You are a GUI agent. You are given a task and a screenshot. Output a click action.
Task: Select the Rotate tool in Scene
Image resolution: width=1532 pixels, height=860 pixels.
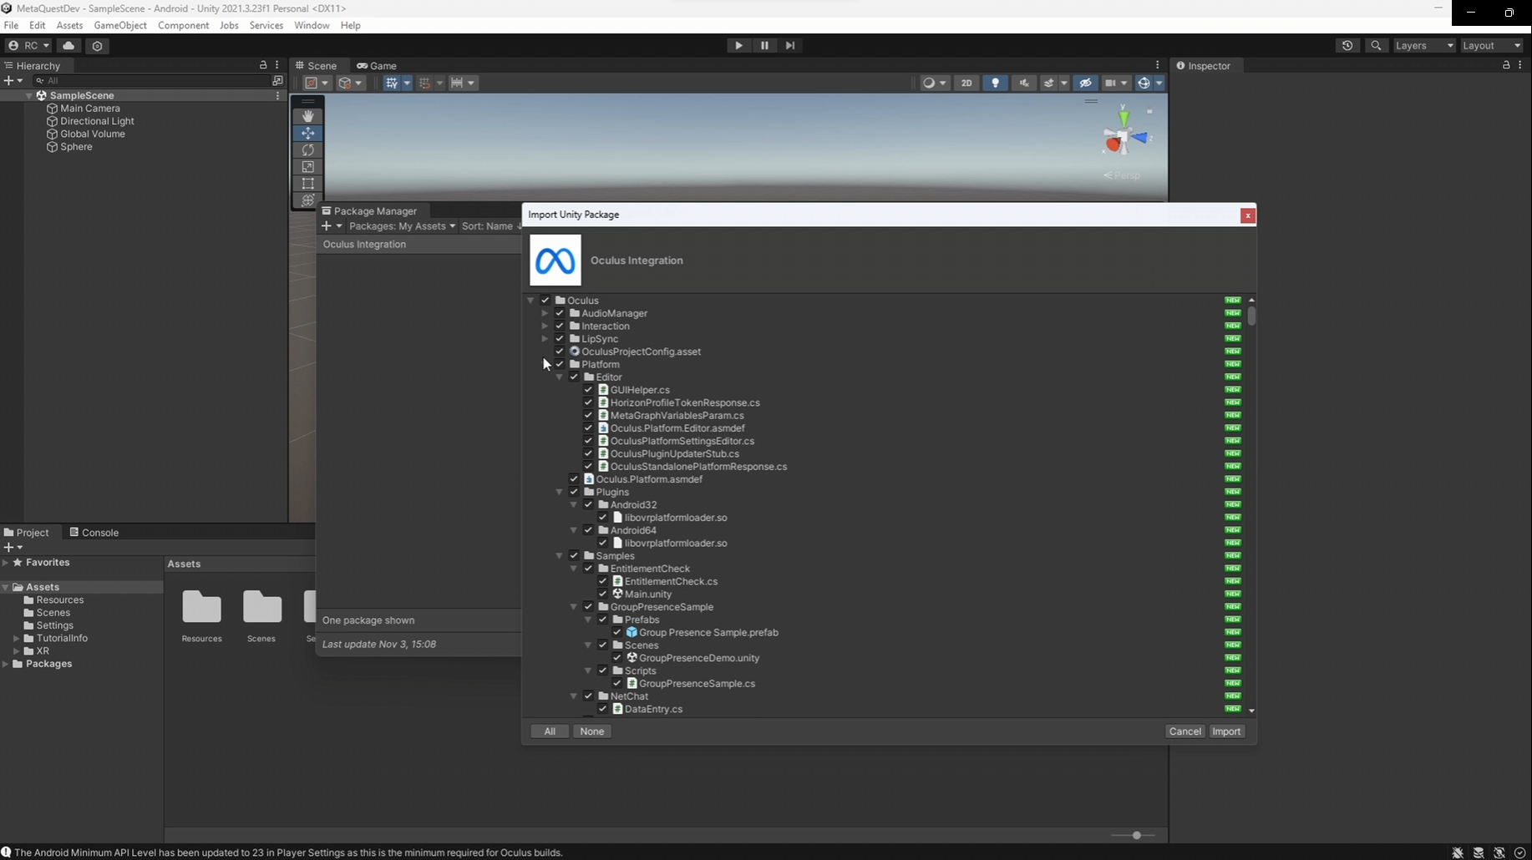(308, 149)
